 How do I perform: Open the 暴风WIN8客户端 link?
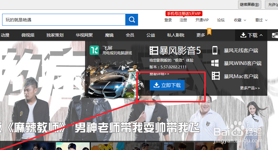(243, 63)
